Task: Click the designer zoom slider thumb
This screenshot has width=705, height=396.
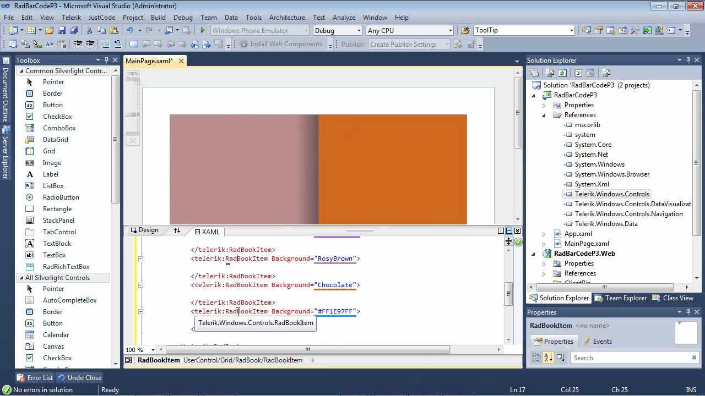Action: [133, 114]
